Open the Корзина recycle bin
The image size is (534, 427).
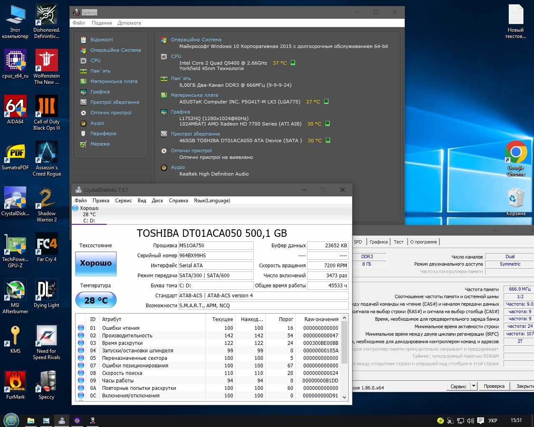[516, 201]
